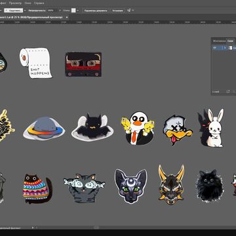The image size is (236, 236).
Task: Switch to the Монтажные области panel tab
Action: click(220, 41)
